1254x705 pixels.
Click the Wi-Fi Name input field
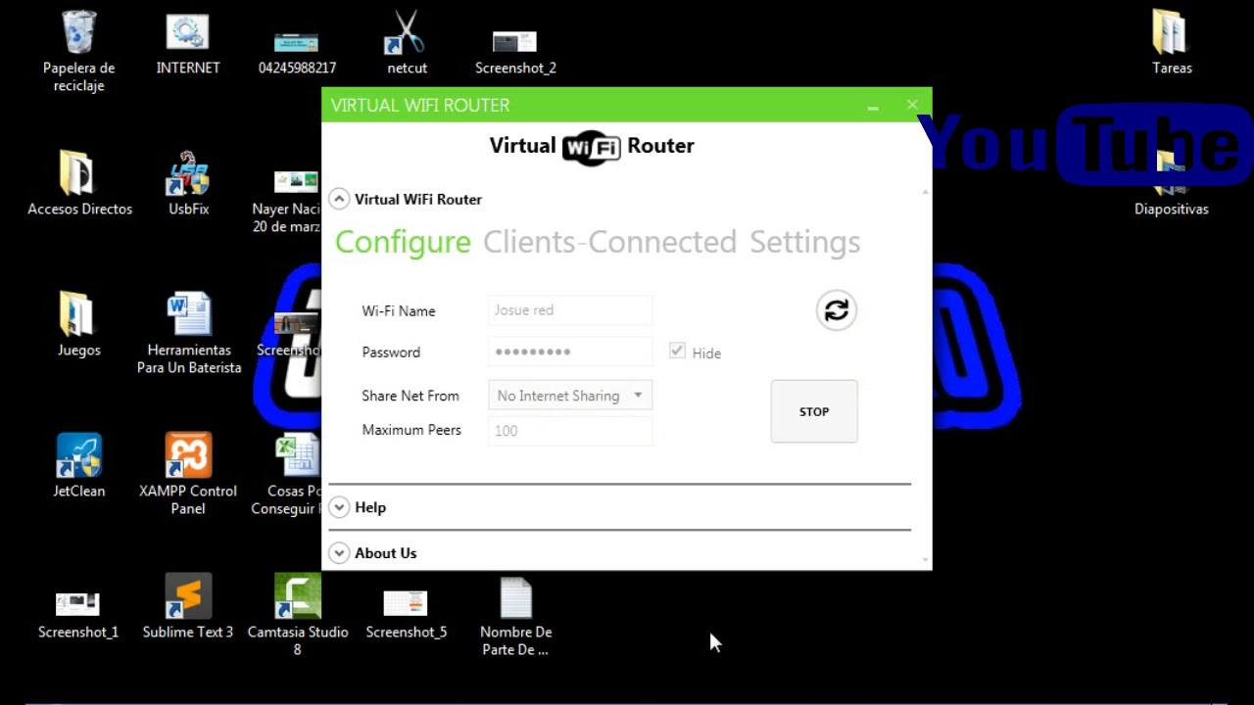click(570, 310)
